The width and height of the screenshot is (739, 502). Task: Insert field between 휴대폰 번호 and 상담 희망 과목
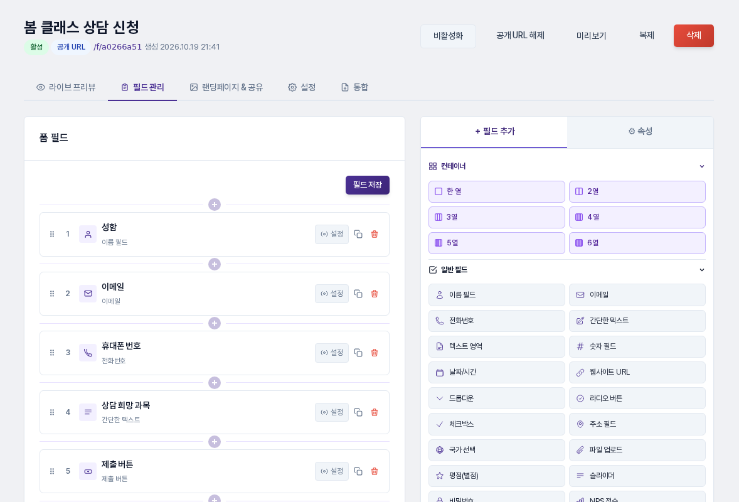[215, 383]
